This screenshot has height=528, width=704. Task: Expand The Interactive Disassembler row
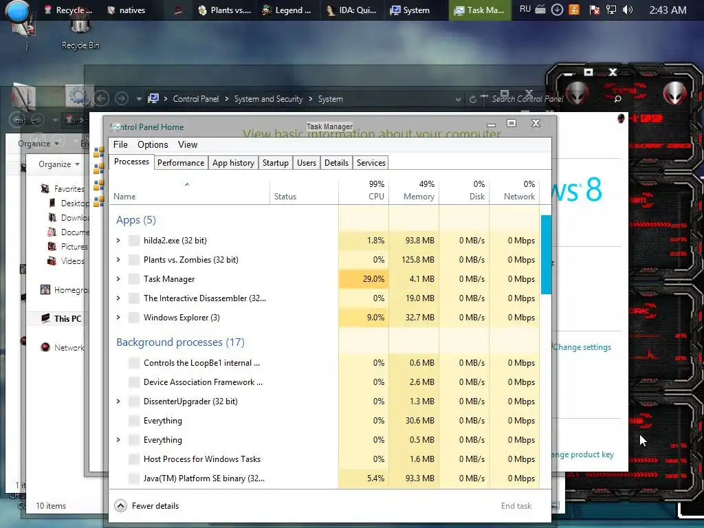point(118,298)
